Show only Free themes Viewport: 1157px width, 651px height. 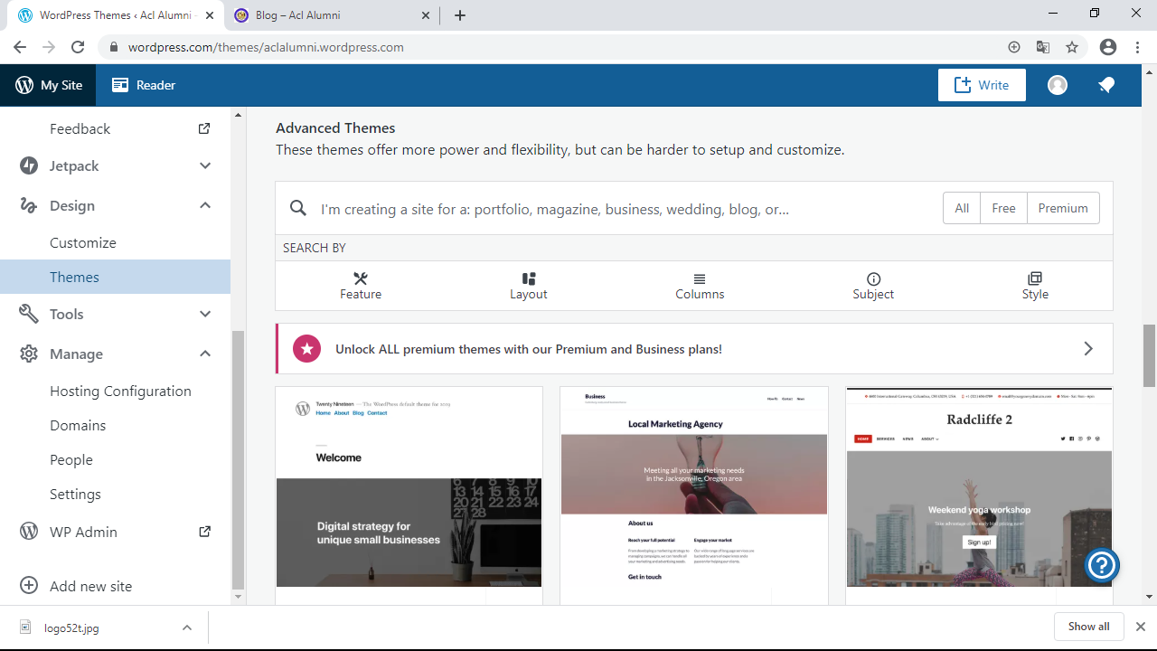click(x=1003, y=208)
